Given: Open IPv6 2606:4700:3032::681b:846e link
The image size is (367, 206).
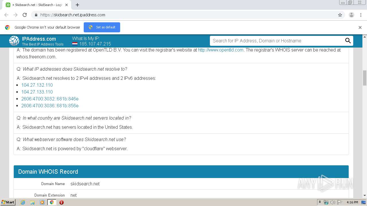Looking at the screenshot, I should (50, 99).
